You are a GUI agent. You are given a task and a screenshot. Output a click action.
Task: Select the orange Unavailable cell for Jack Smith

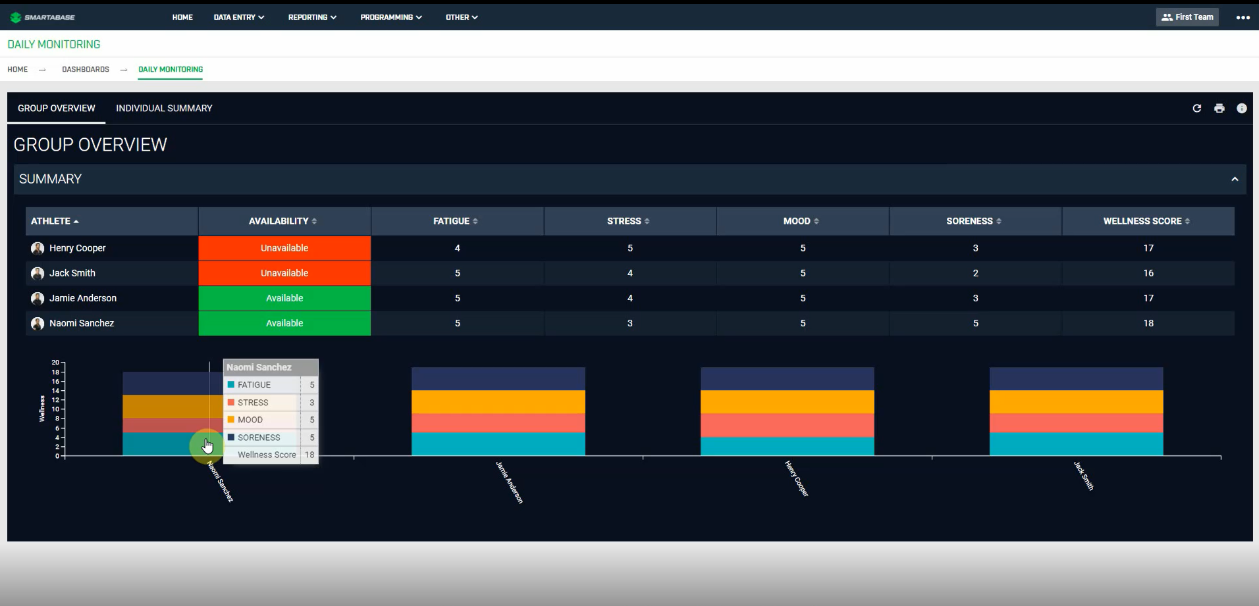(284, 273)
